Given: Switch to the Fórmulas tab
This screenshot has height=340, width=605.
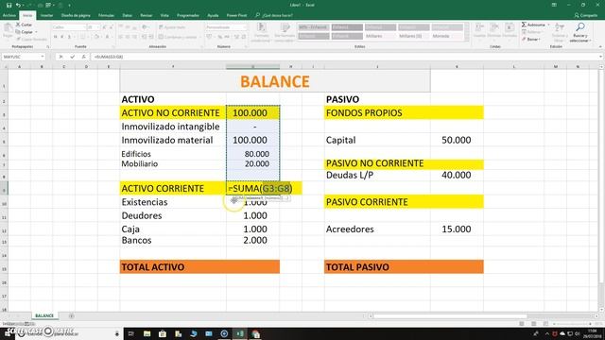Looking at the screenshot, I should (106, 15).
